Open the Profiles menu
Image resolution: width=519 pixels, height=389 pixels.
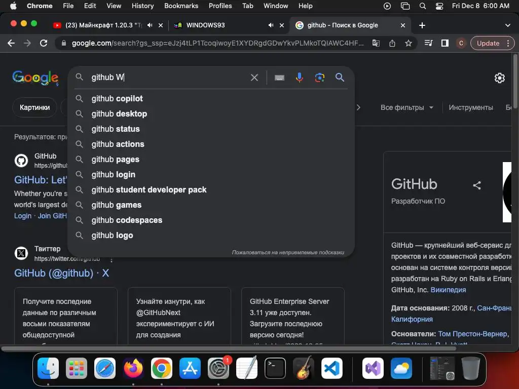[x=220, y=6]
